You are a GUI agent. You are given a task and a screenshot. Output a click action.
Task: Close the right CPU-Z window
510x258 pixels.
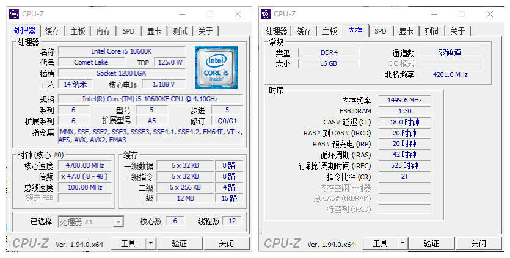tap(489, 14)
